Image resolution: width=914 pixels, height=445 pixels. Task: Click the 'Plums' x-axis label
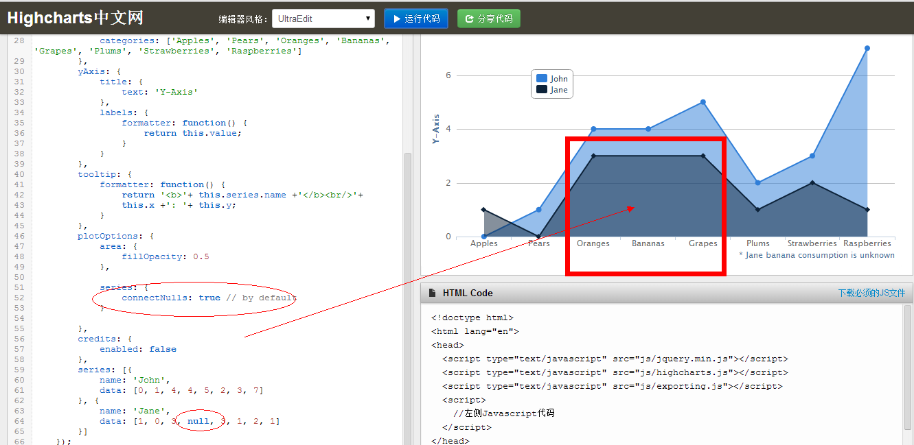tap(758, 243)
